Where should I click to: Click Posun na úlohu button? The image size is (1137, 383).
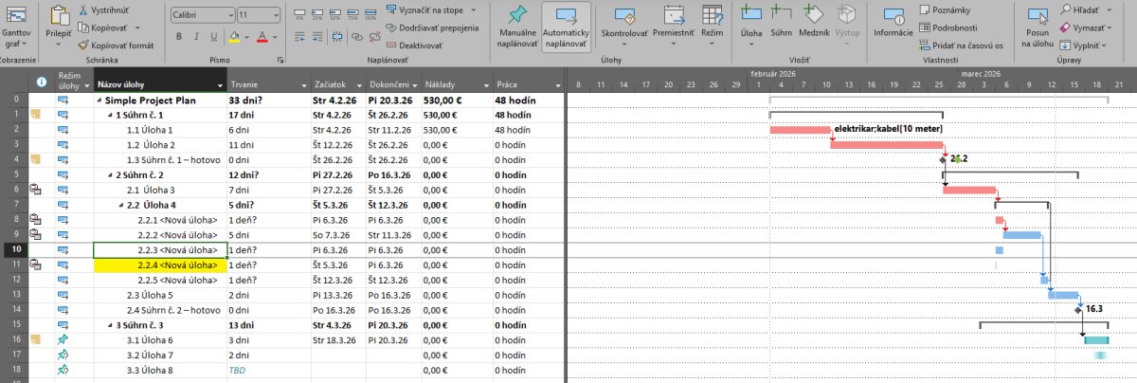click(x=1037, y=26)
